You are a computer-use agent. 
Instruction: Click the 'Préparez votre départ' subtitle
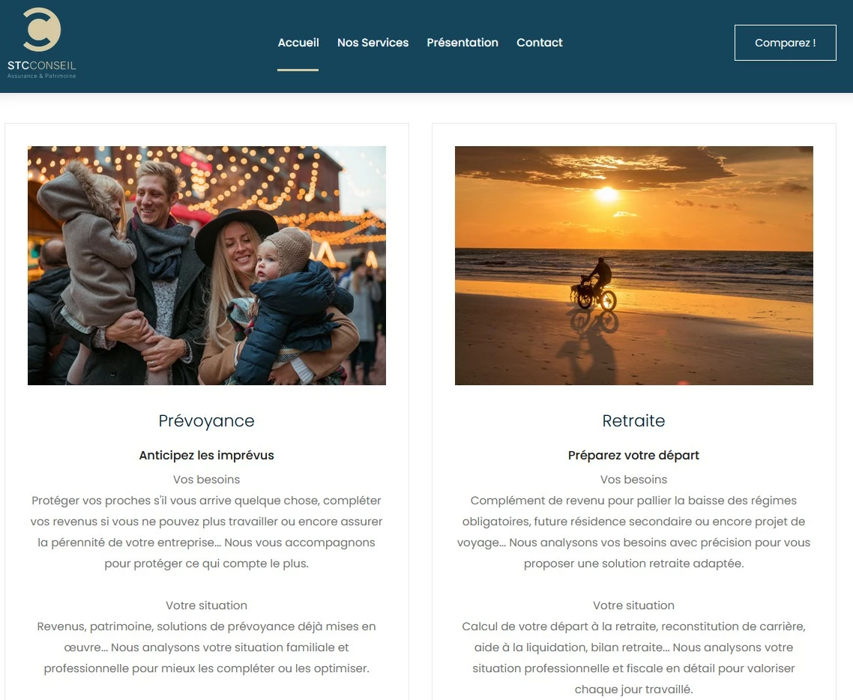point(634,455)
